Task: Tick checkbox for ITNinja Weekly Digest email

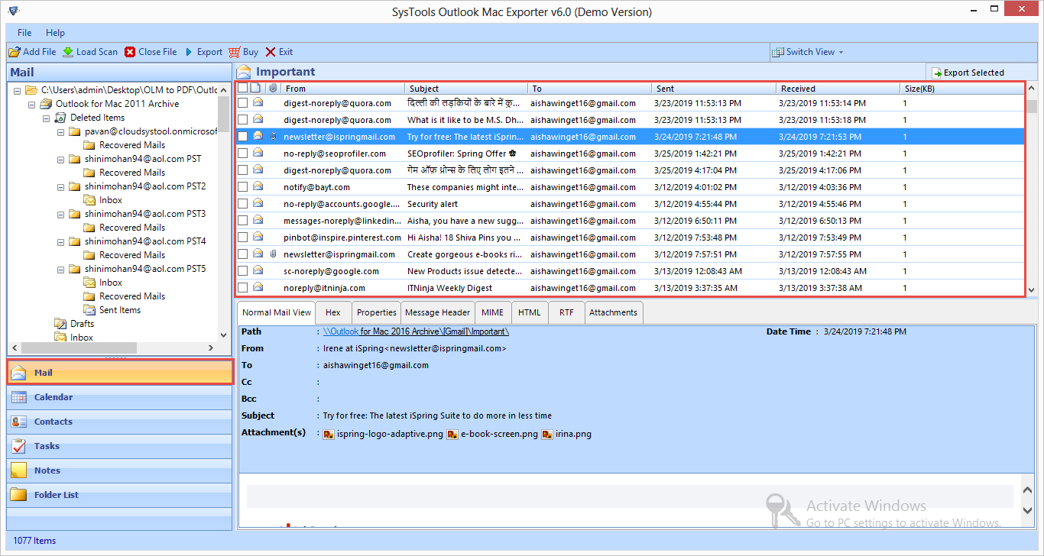Action: [x=242, y=288]
